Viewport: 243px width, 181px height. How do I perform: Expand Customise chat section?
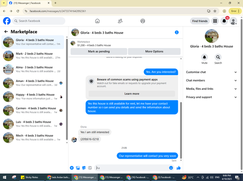(x=211, y=72)
